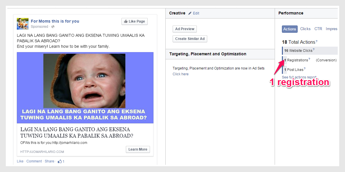Viewport: 345px width, 172px height.
Task: Switch to the CTR tab
Action: click(318, 29)
